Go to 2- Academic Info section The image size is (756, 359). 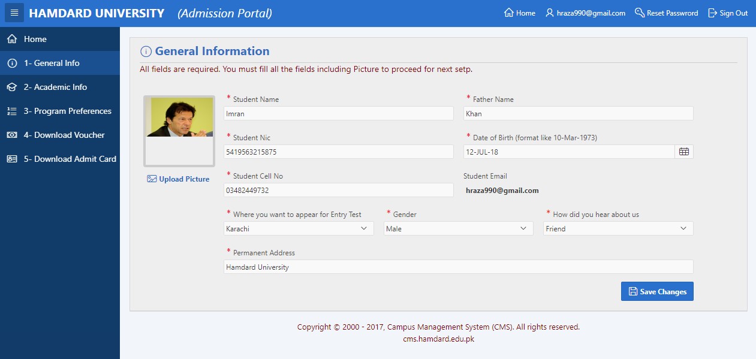(60, 87)
